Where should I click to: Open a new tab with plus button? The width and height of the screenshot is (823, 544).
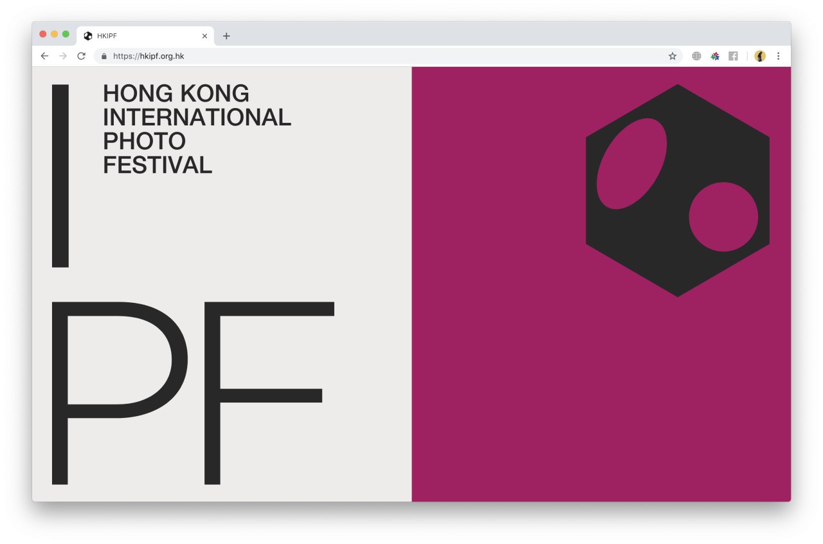pyautogui.click(x=226, y=36)
